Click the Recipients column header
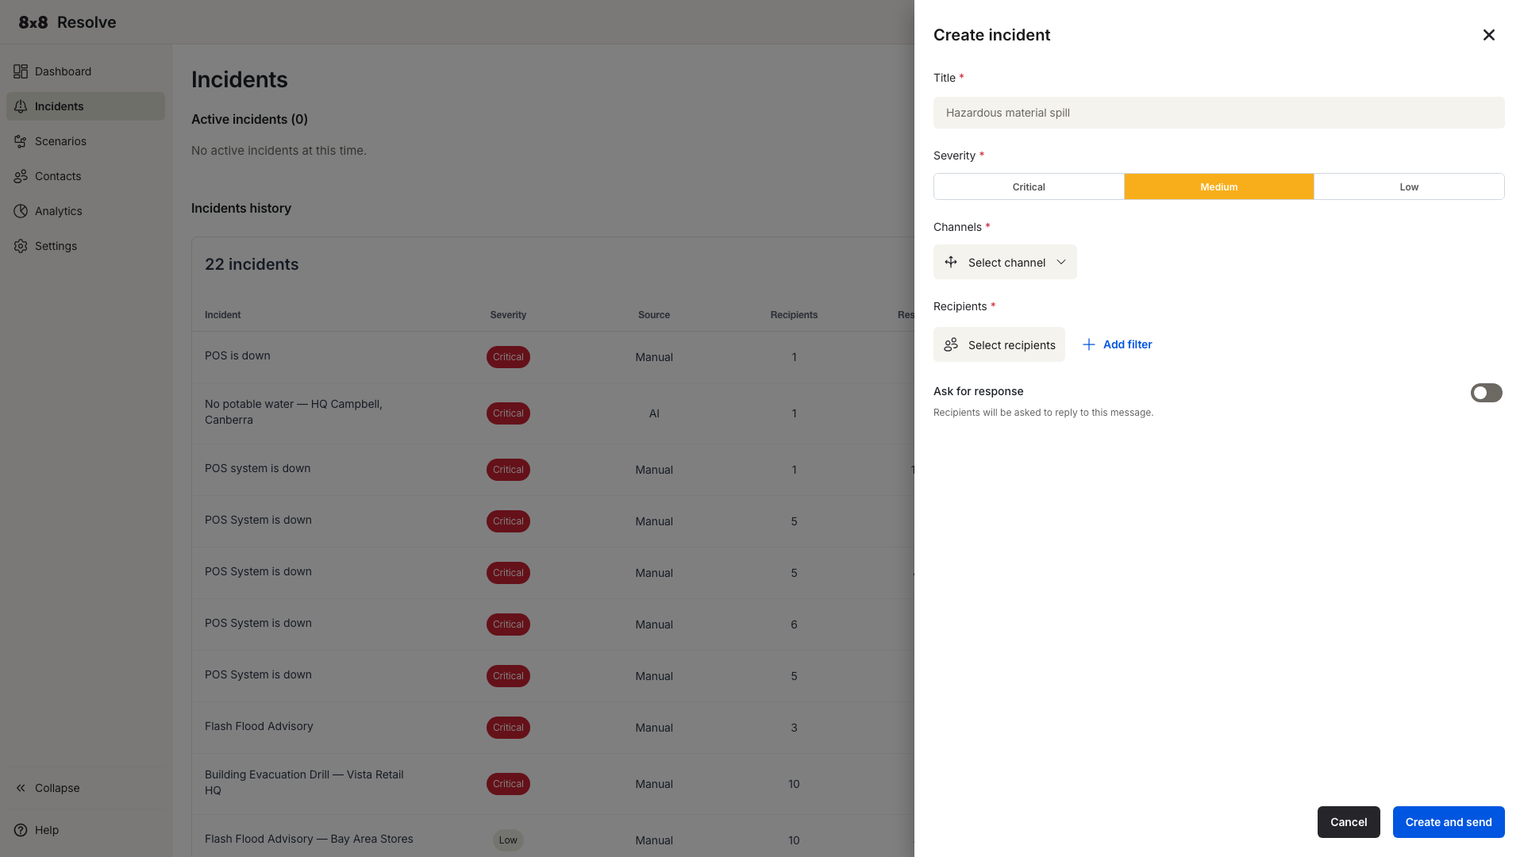The height and width of the screenshot is (857, 1524). pyautogui.click(x=794, y=315)
